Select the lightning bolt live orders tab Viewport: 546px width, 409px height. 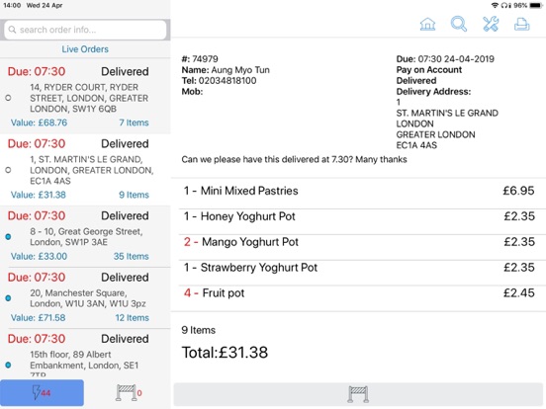pyautogui.click(x=42, y=392)
